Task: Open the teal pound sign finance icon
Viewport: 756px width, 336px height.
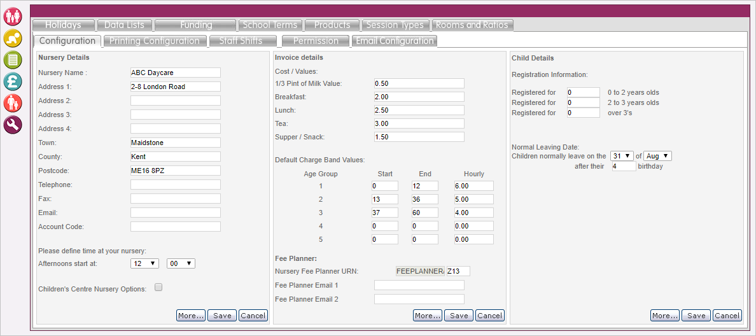Action: point(13,81)
